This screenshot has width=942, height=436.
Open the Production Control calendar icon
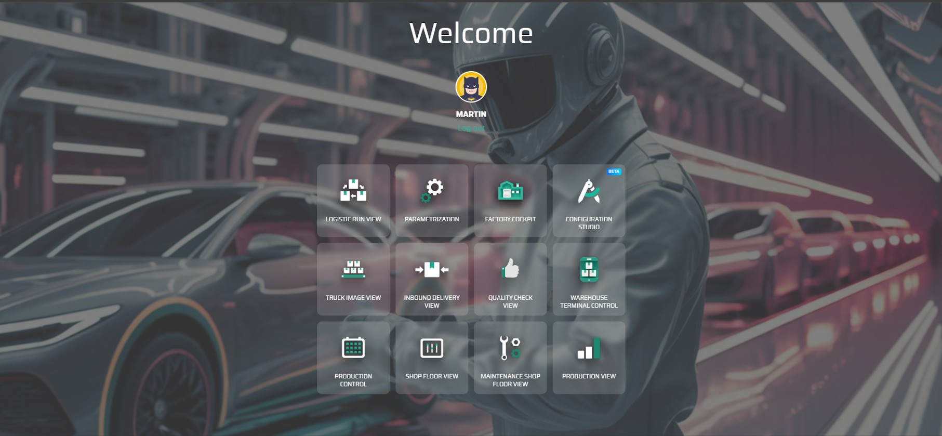coord(353,348)
